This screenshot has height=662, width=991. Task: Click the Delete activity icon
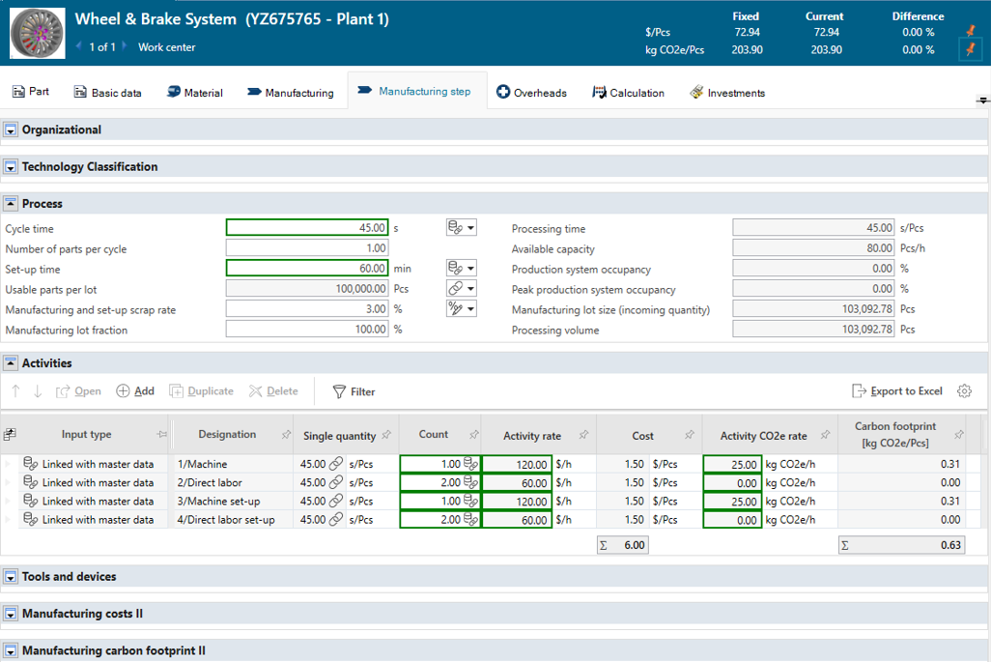tap(255, 390)
